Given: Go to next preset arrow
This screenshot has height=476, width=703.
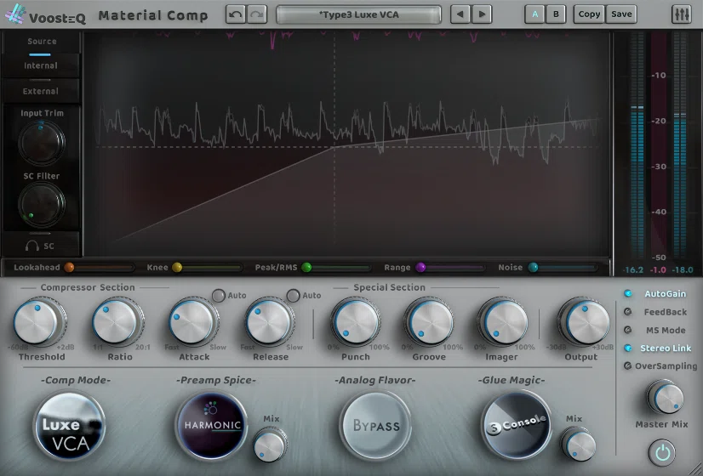Looking at the screenshot, I should (482, 14).
